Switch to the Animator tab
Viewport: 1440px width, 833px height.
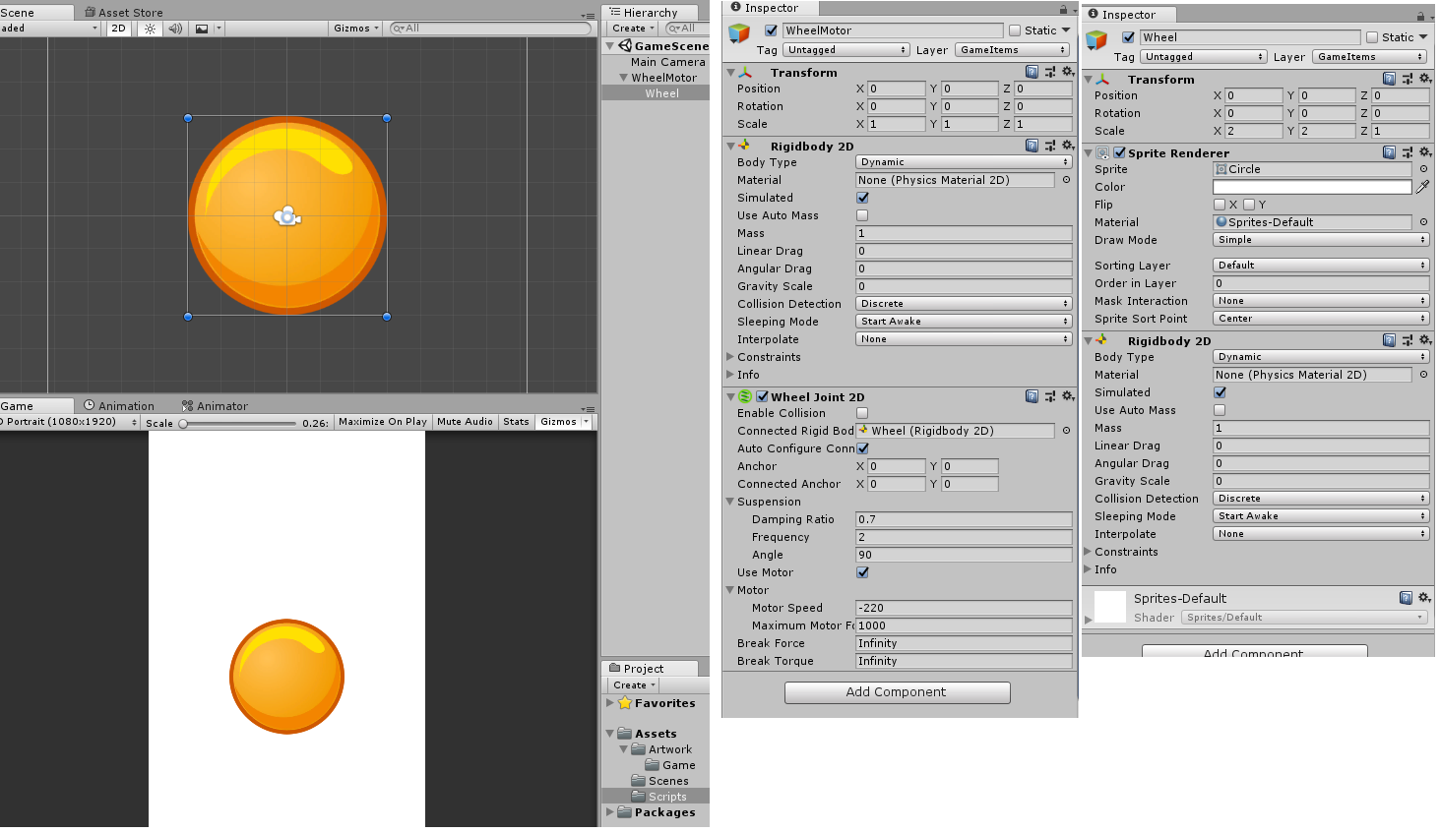[x=215, y=406]
